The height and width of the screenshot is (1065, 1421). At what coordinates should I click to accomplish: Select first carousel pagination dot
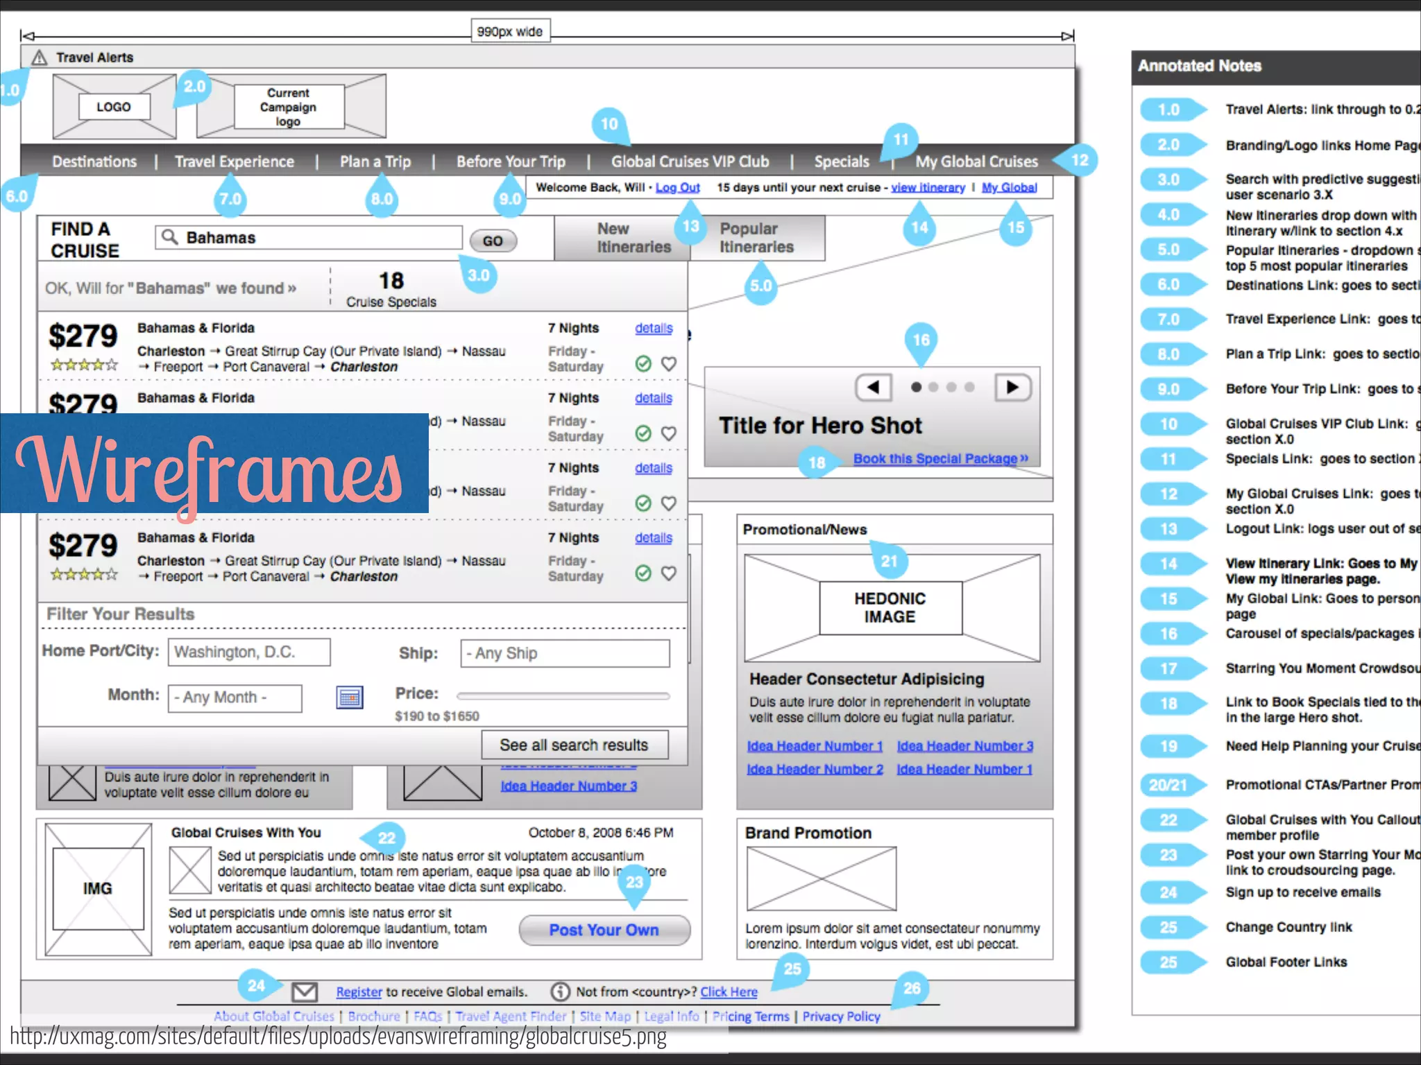[x=917, y=387]
